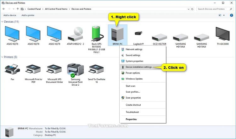Select the first ASUS VE278 monitor icon
236x139 pixels.
[x=12, y=34]
